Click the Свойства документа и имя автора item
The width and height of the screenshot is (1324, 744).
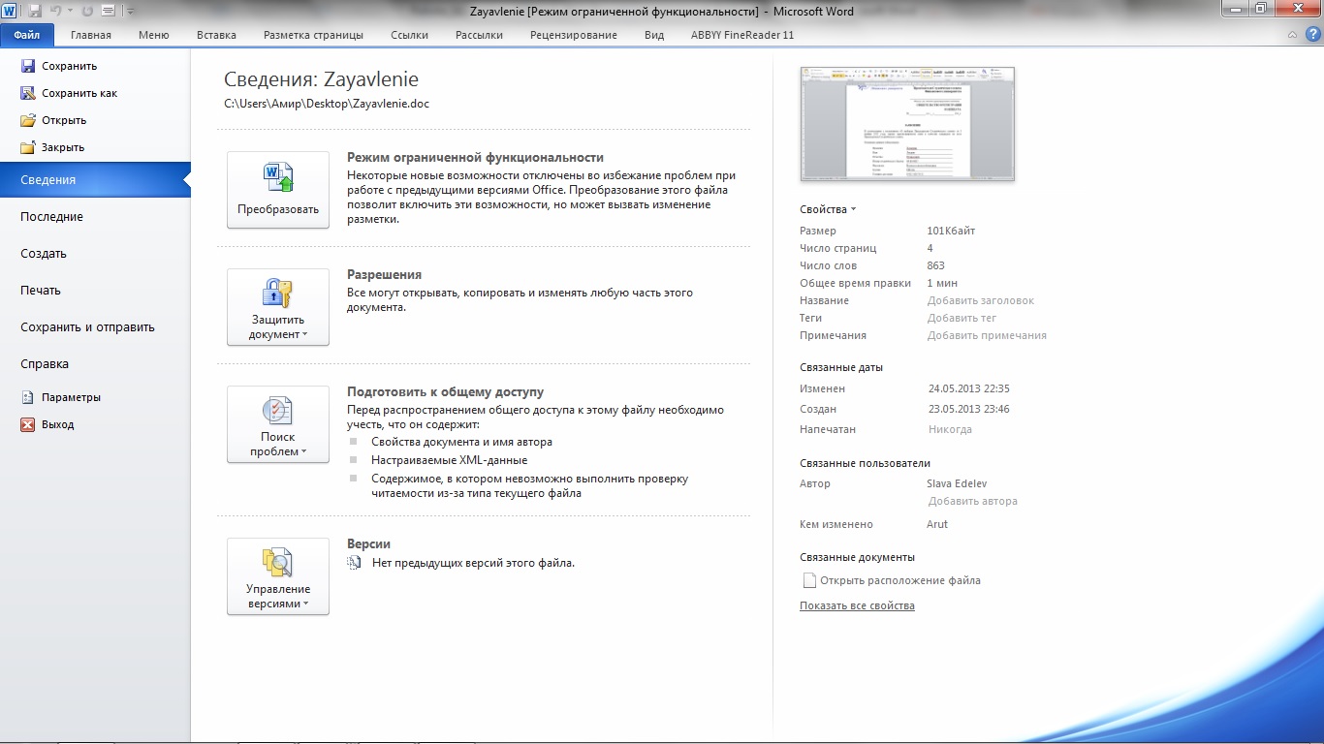[461, 442]
